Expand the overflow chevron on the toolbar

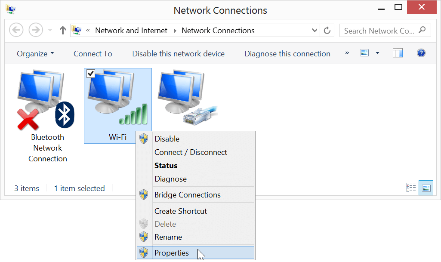click(x=346, y=53)
